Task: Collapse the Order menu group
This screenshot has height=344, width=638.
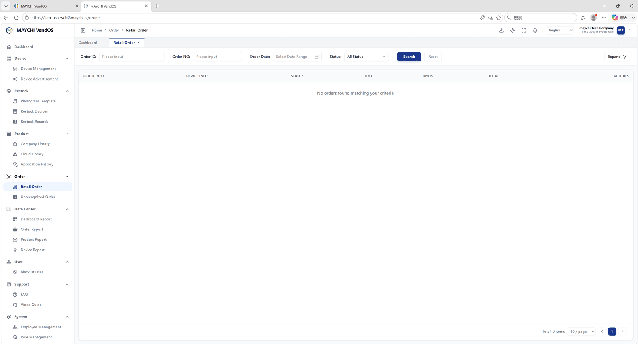Action: click(x=67, y=177)
